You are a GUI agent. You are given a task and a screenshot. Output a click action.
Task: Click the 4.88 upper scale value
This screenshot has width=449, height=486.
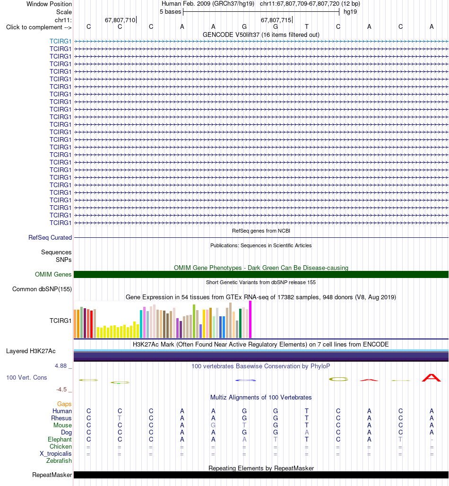click(x=61, y=366)
